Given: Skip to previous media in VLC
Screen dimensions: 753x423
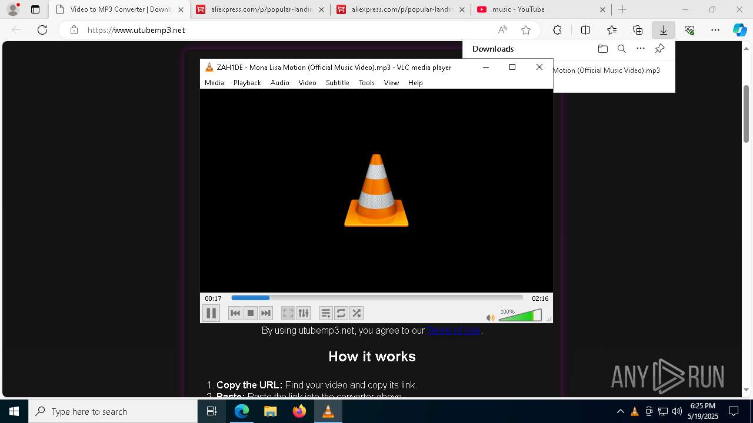Looking at the screenshot, I should pyautogui.click(x=235, y=313).
